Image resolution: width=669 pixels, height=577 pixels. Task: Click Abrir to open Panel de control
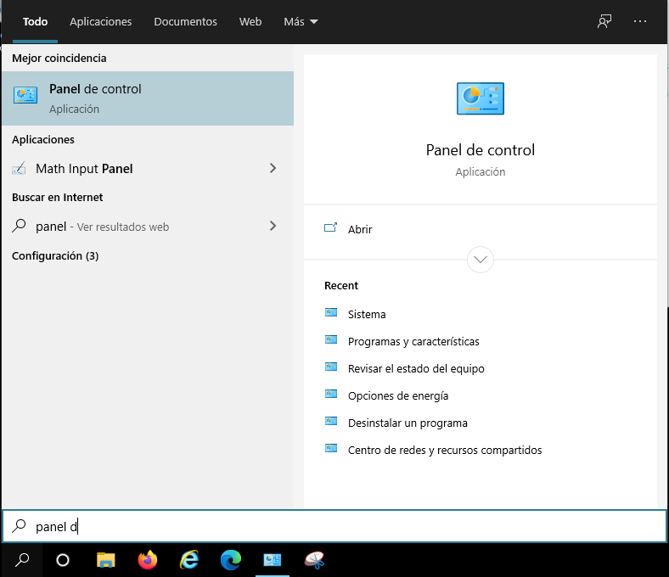coord(360,229)
